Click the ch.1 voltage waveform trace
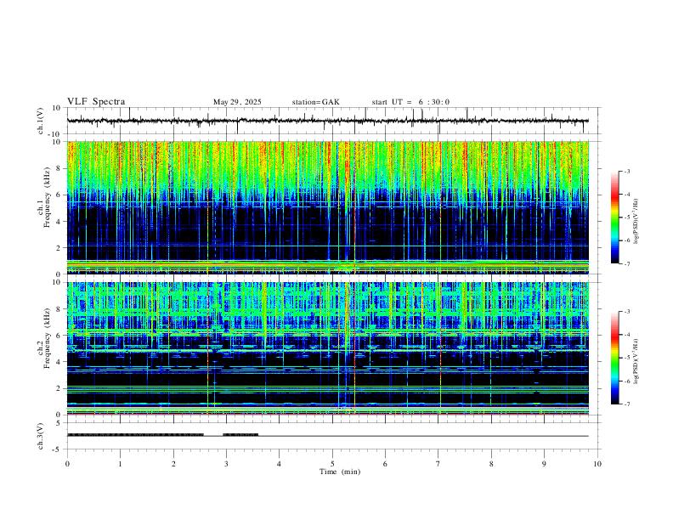This screenshot has width=673, height=520. pos(327,121)
